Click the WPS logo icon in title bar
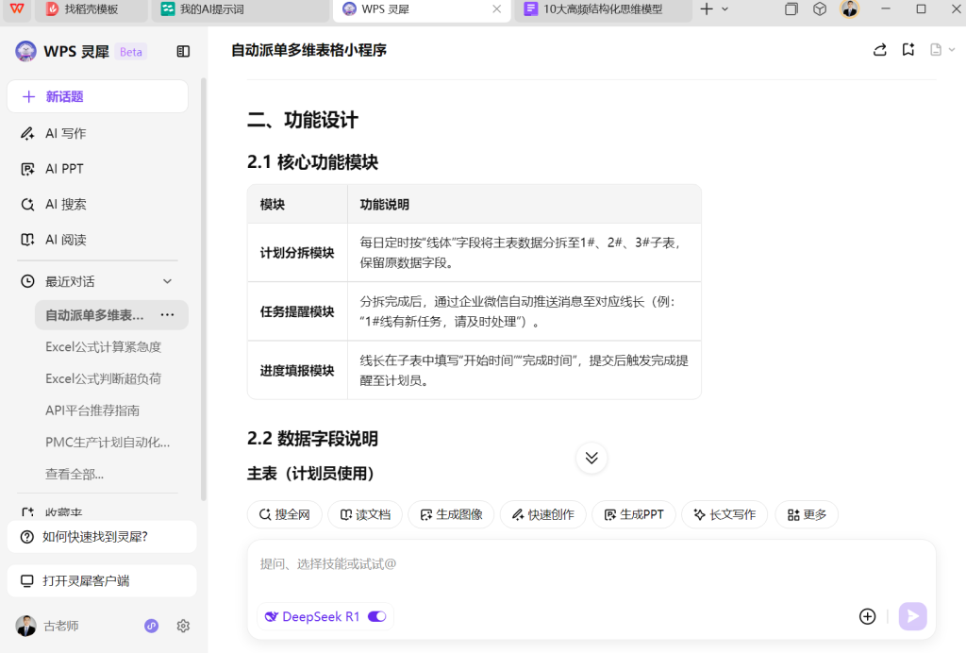Viewport: 966px width, 653px height. click(x=17, y=8)
